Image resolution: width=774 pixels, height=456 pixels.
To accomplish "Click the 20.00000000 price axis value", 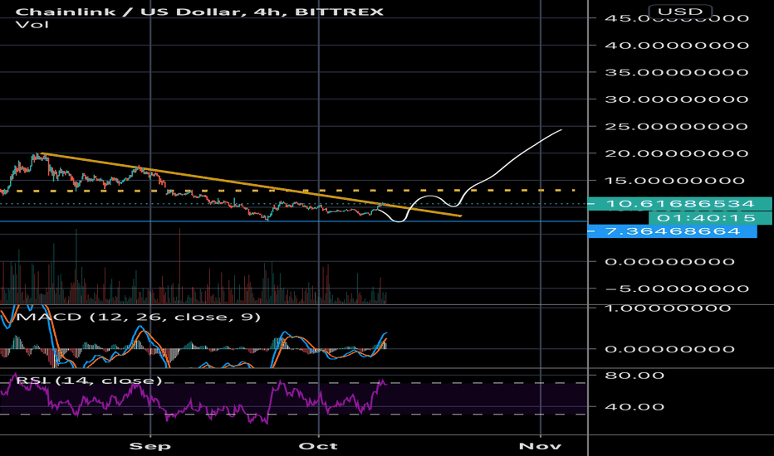I will tap(677, 153).
